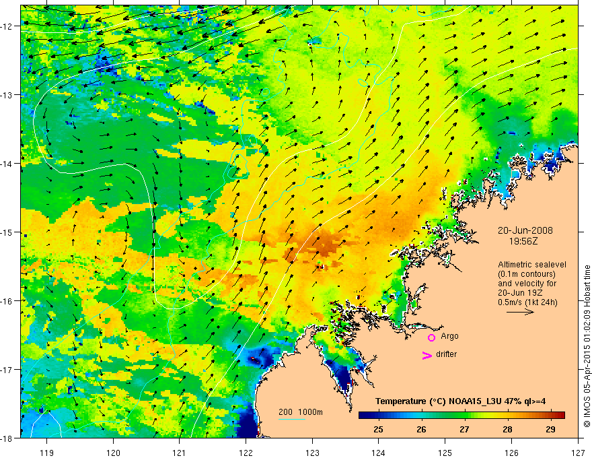
Task: Click the magenta Argo circle legend symbol
Action: [x=431, y=337]
